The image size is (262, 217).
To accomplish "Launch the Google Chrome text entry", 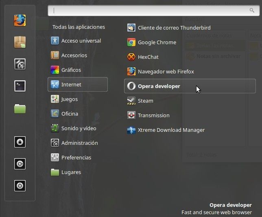I will [157, 43].
